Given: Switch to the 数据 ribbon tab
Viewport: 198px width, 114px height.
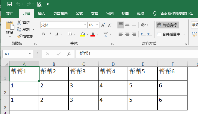Looking at the screenshot, I should 95,13.
